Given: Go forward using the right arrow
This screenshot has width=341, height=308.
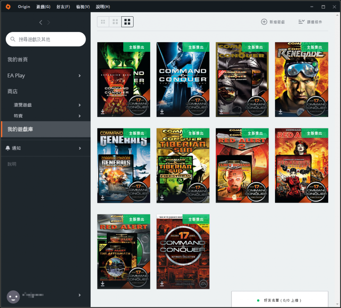Looking at the screenshot, I should tap(49, 22).
